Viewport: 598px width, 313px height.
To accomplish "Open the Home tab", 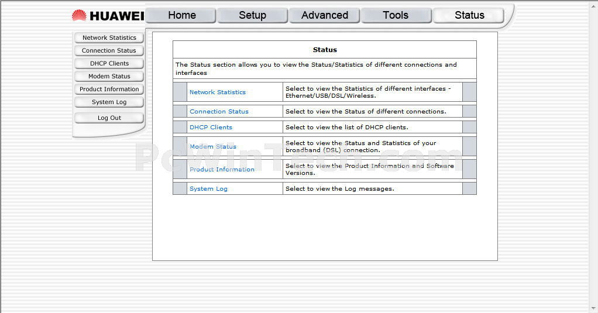I will click(181, 16).
